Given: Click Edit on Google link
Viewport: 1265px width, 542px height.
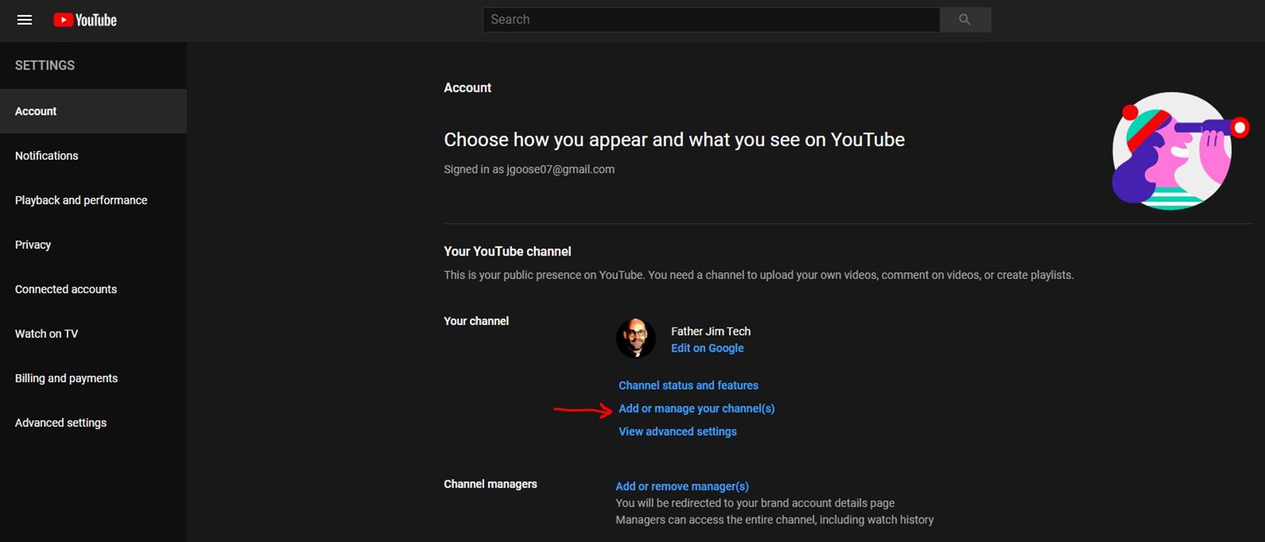Looking at the screenshot, I should [x=707, y=348].
